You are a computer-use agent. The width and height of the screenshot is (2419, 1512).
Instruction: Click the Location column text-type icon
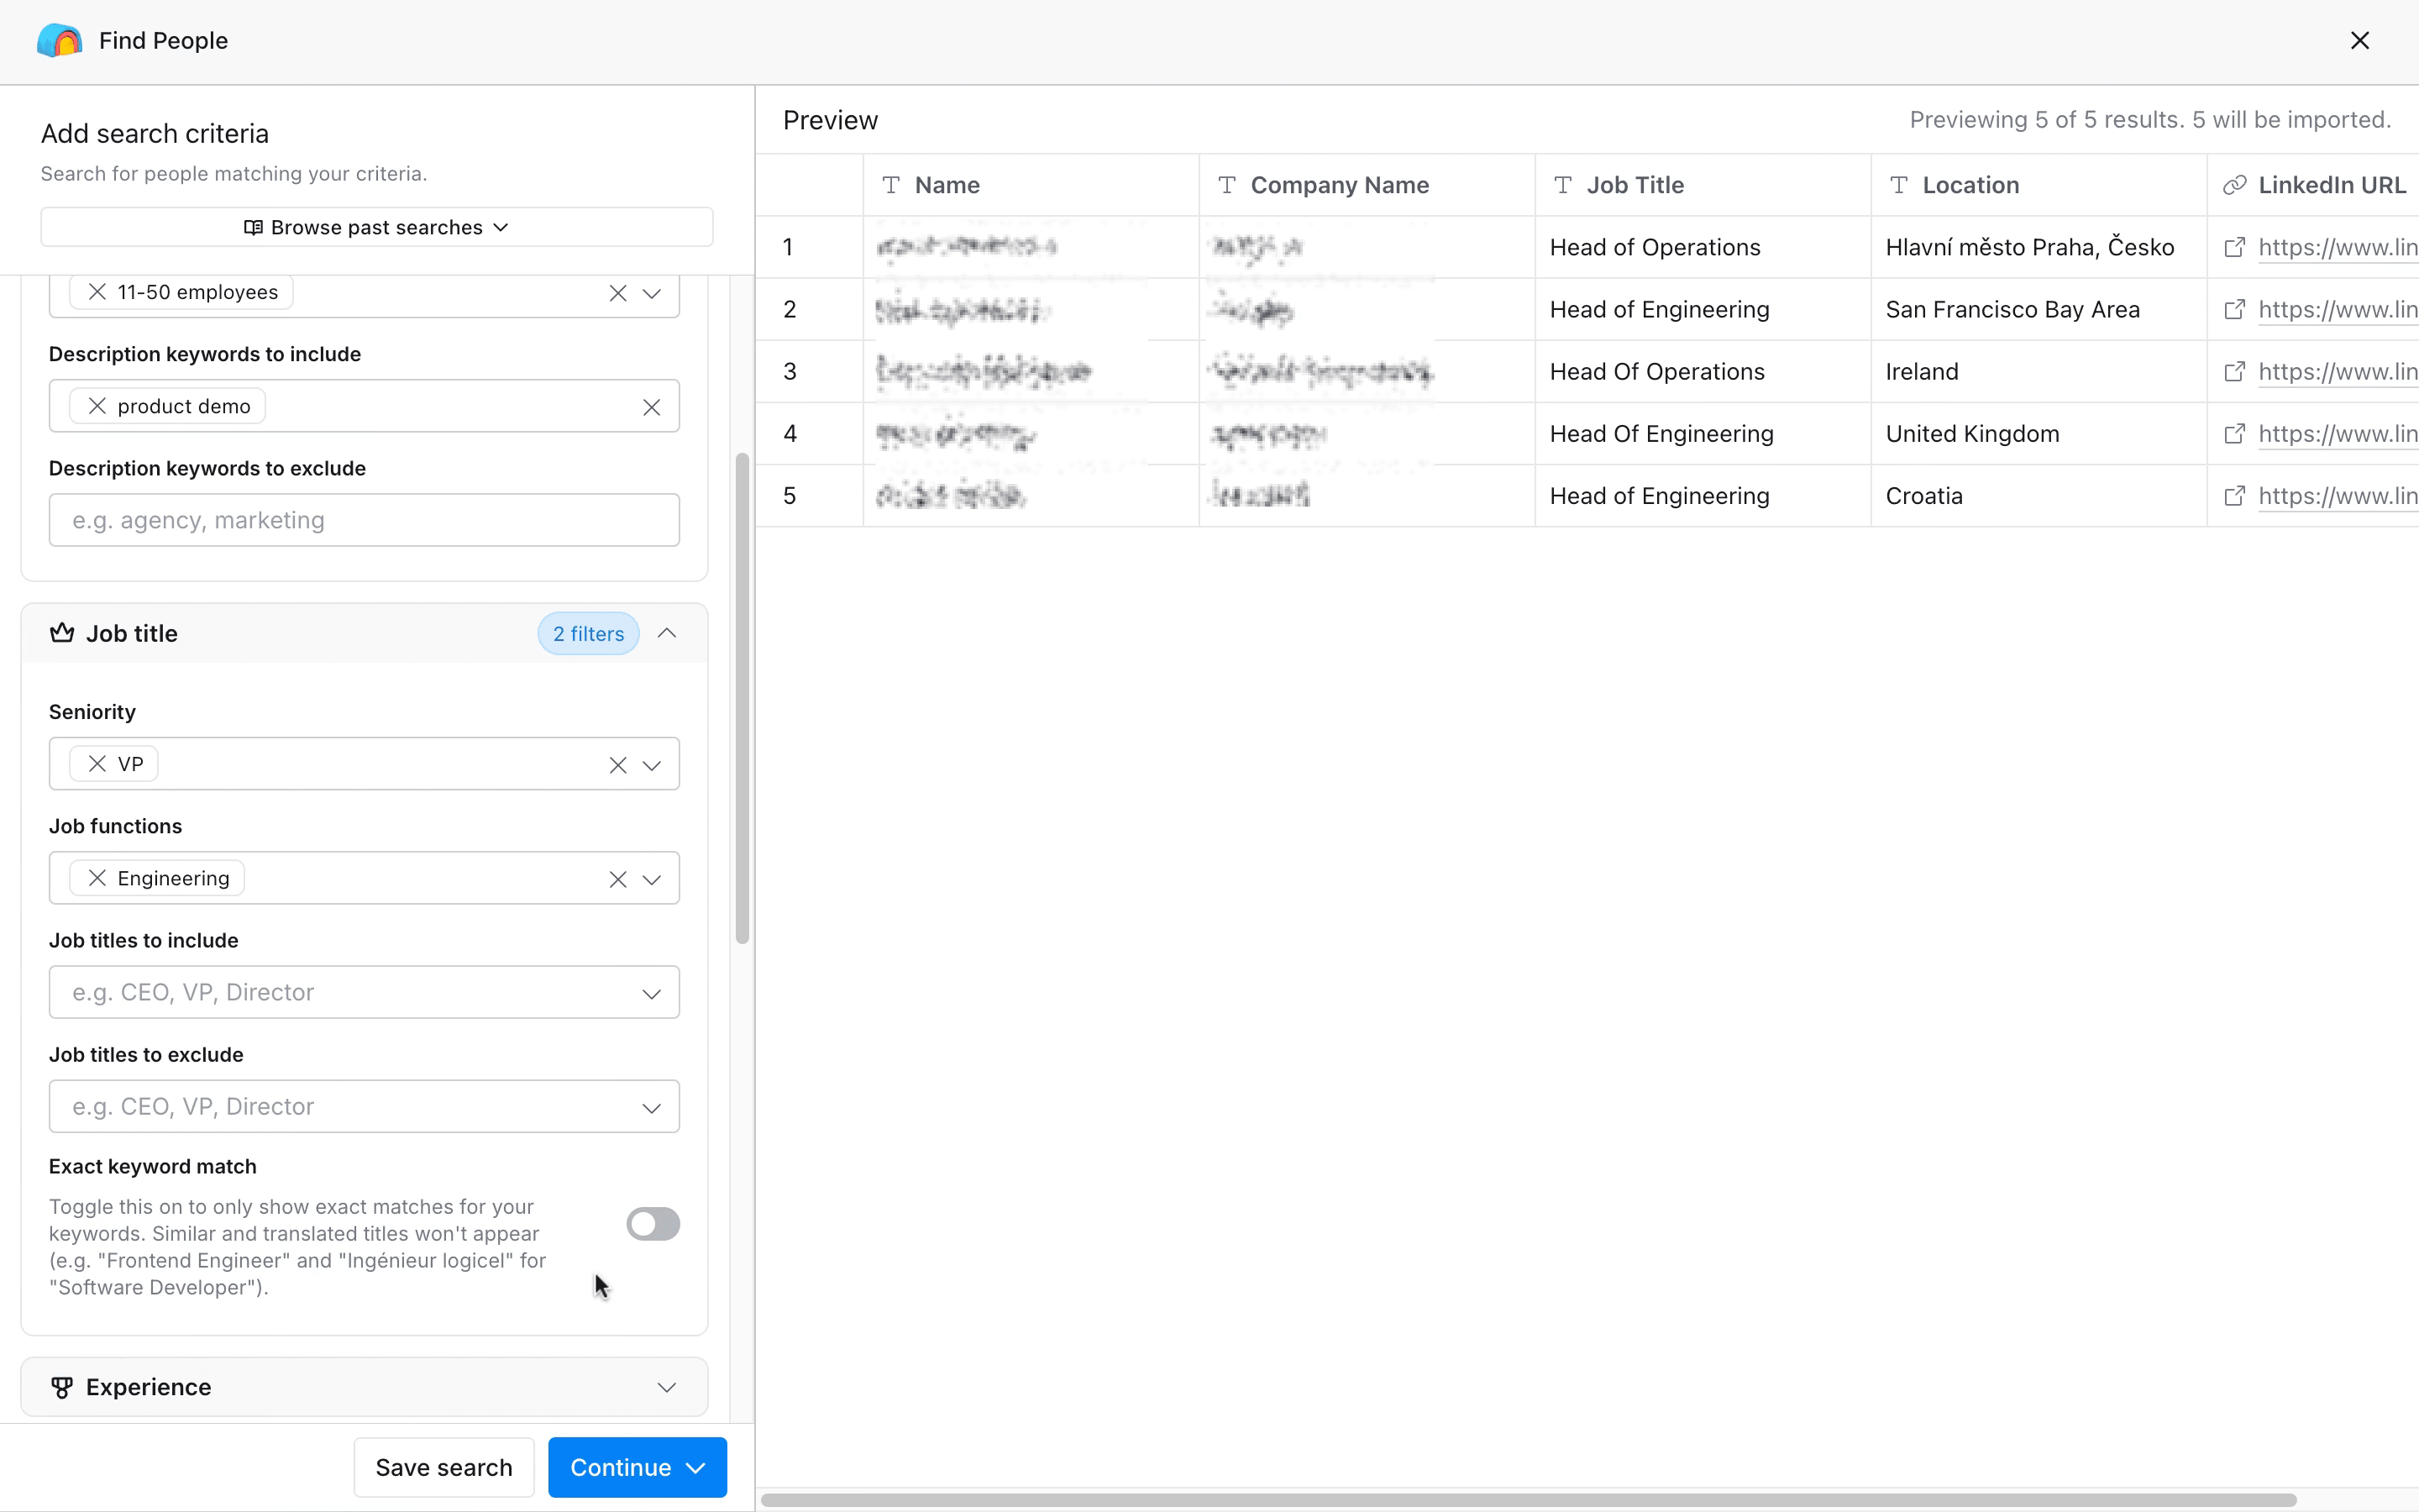[1898, 185]
